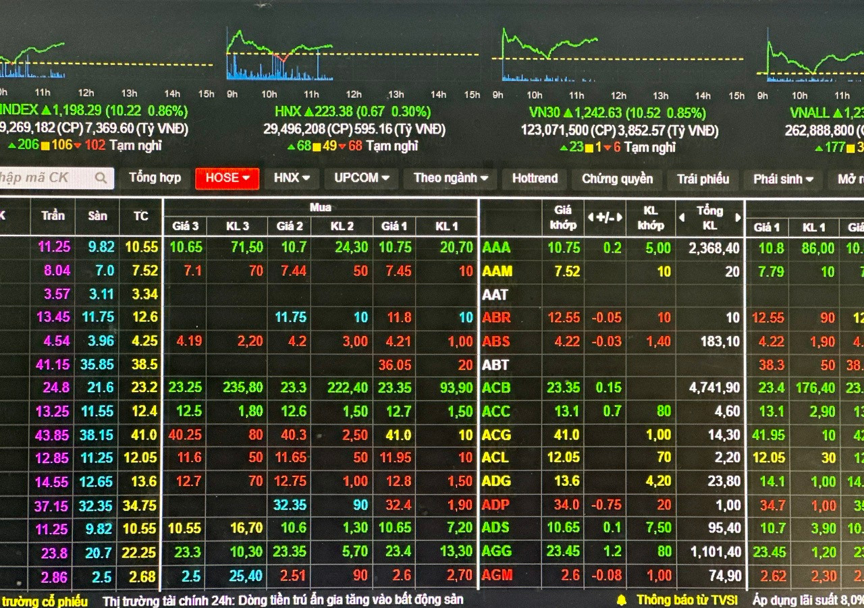864x608 pixels.
Task: Select stock ticker AGM
Action: [497, 576]
